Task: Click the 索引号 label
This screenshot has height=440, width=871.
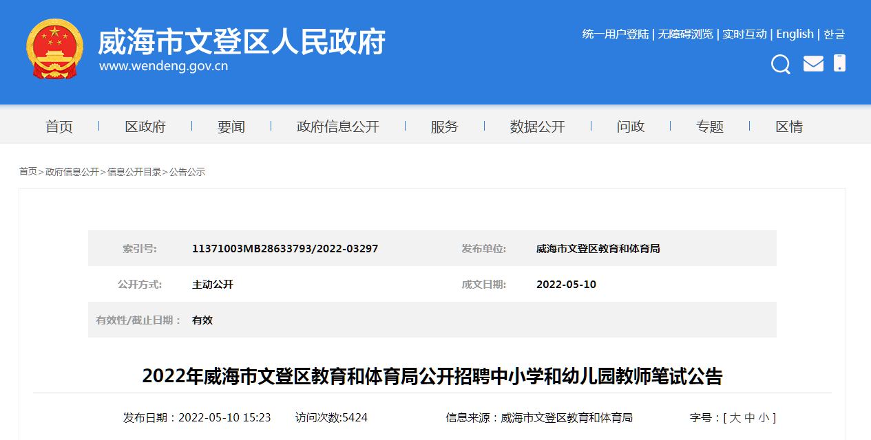Action: (140, 248)
